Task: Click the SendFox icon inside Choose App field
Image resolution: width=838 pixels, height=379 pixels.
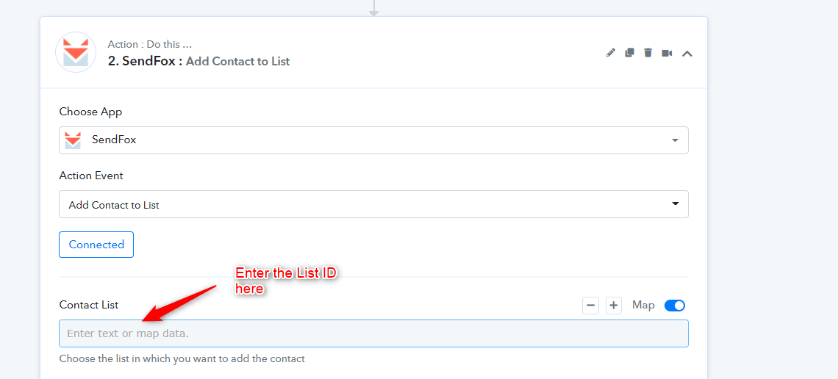Action: 73,140
